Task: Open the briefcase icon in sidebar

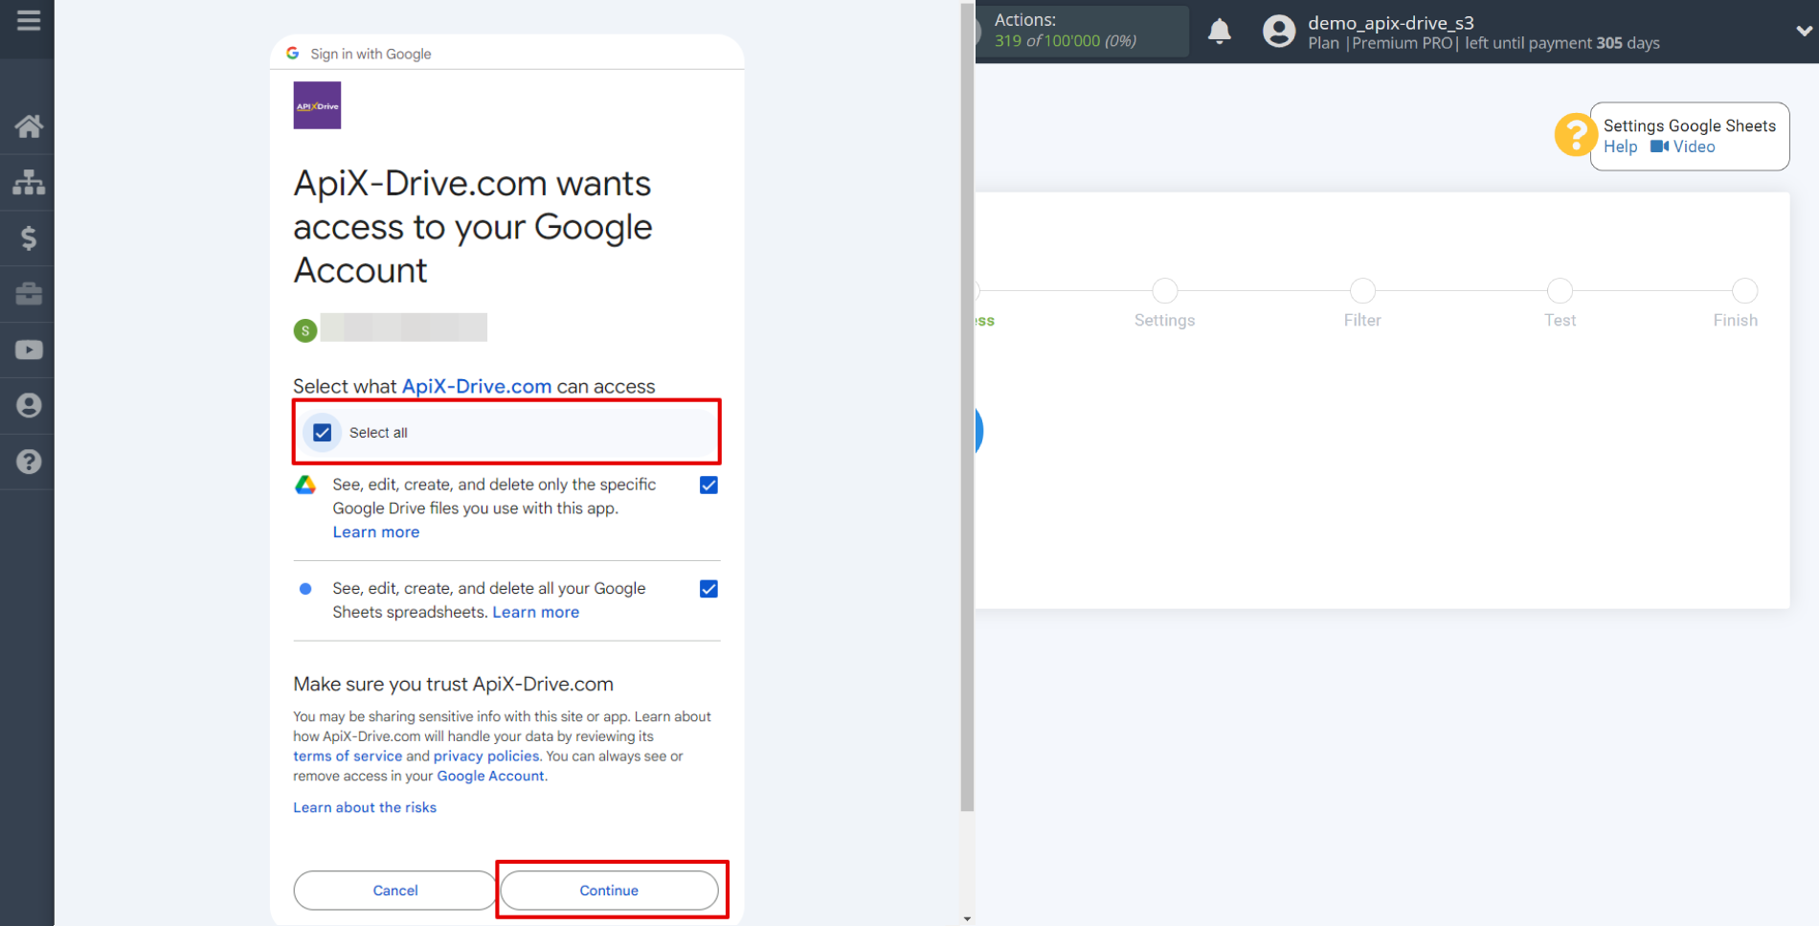Action: (x=29, y=294)
